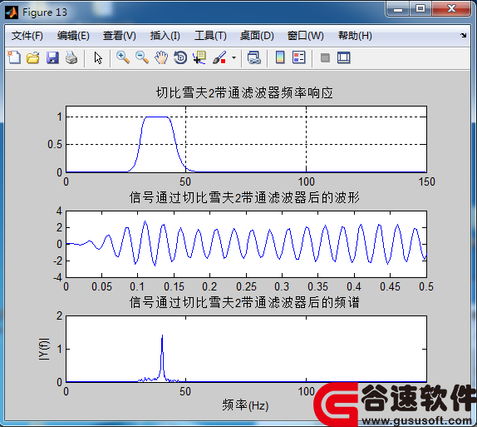
Task: Toggle the Data Cursor tool
Action: (x=199, y=57)
